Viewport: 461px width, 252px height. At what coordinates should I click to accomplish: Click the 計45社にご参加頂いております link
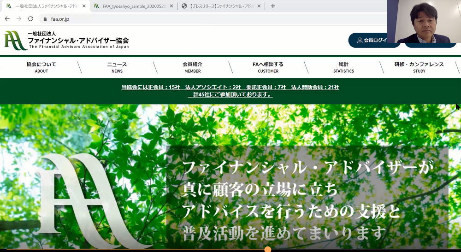(x=230, y=94)
